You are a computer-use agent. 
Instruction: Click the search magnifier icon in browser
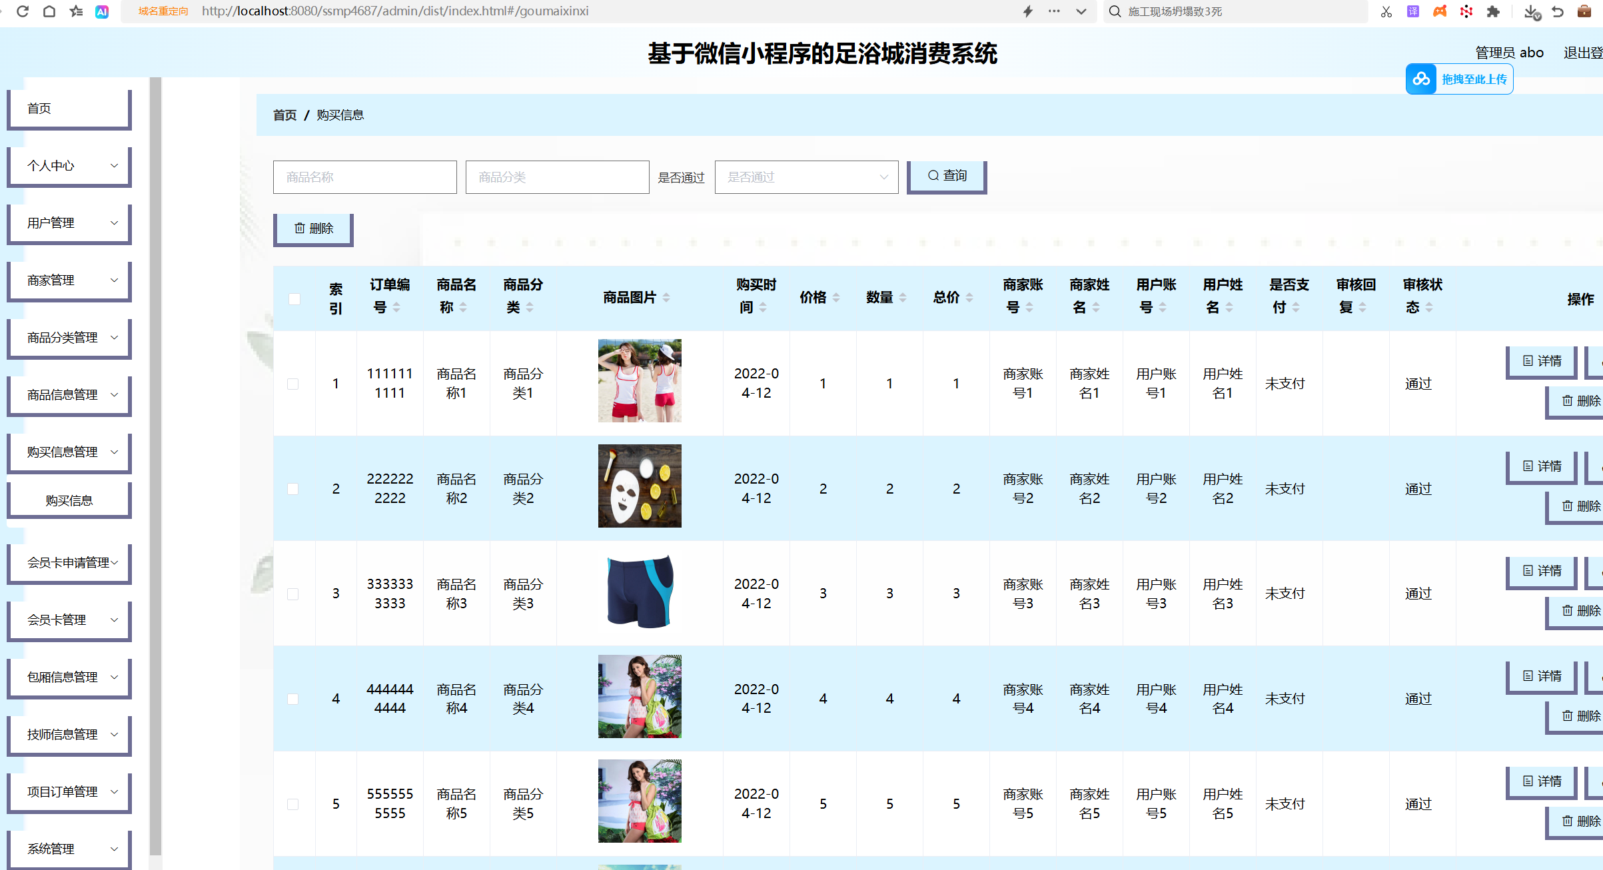[1115, 11]
